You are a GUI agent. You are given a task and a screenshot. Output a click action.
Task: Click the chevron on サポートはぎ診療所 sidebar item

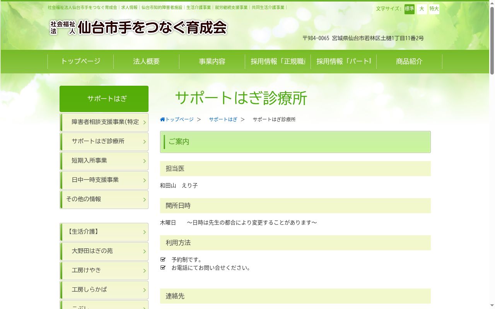click(145, 142)
